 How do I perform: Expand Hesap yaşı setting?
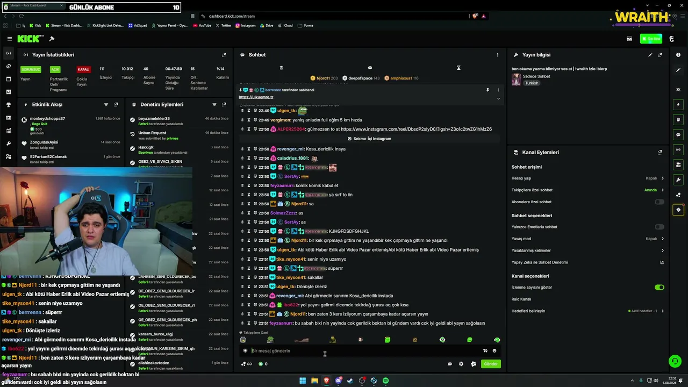click(x=587, y=178)
